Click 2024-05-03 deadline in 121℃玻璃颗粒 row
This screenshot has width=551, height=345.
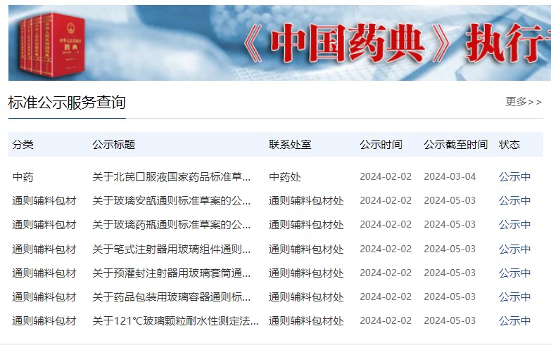click(x=450, y=320)
